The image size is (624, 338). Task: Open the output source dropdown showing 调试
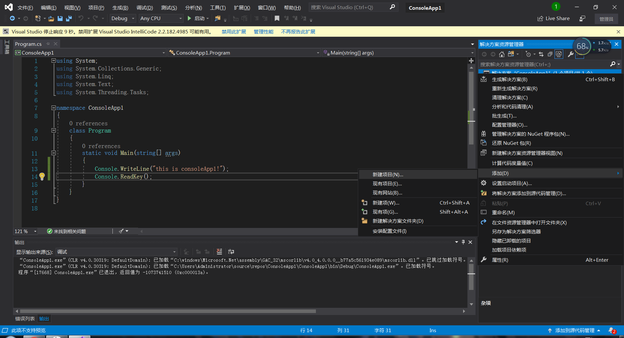point(116,252)
